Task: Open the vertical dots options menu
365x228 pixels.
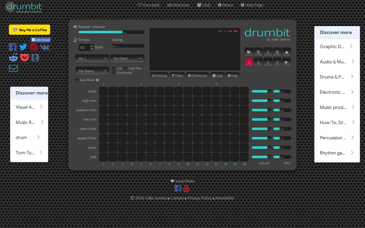Action: [268, 52]
